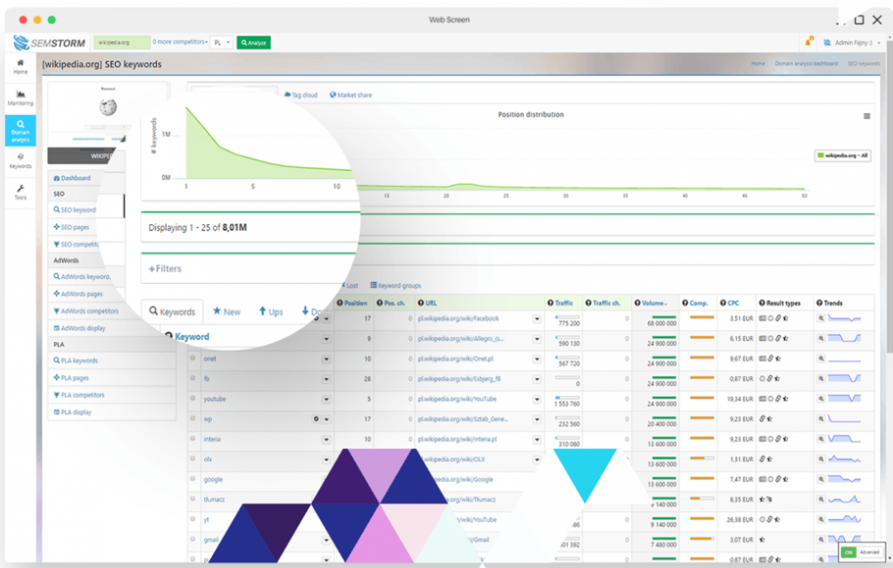Select the Keywords sidebar icon
893x568 pixels.
[20, 160]
